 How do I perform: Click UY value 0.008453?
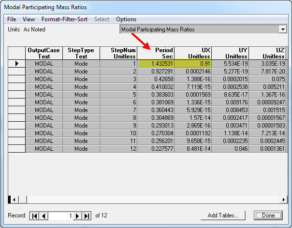[x=230, y=110]
